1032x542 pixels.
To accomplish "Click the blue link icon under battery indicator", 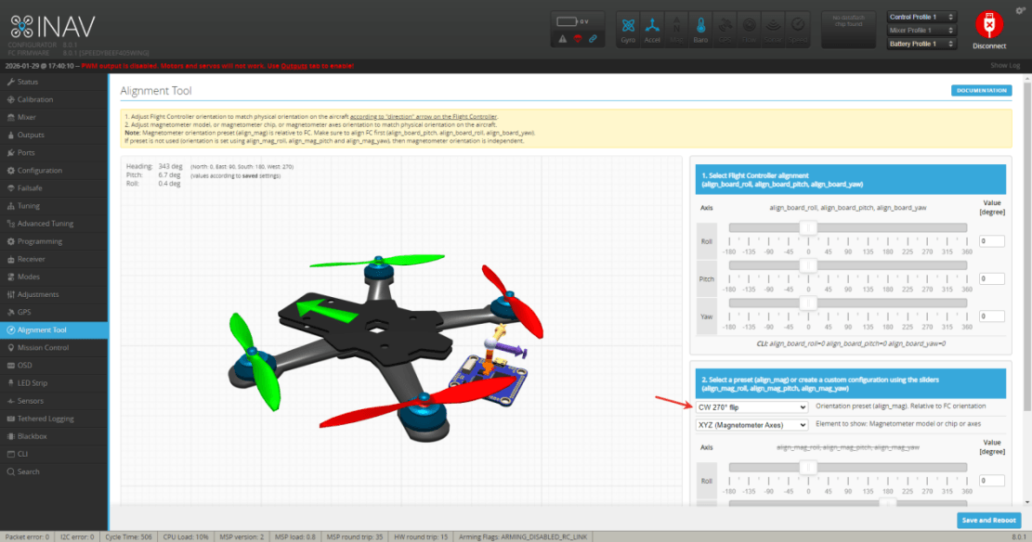I will pyautogui.click(x=593, y=39).
